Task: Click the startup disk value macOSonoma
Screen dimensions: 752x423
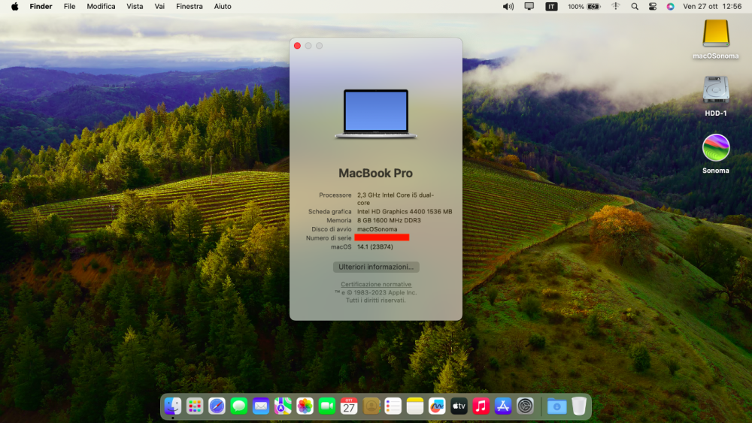Action: 377,229
